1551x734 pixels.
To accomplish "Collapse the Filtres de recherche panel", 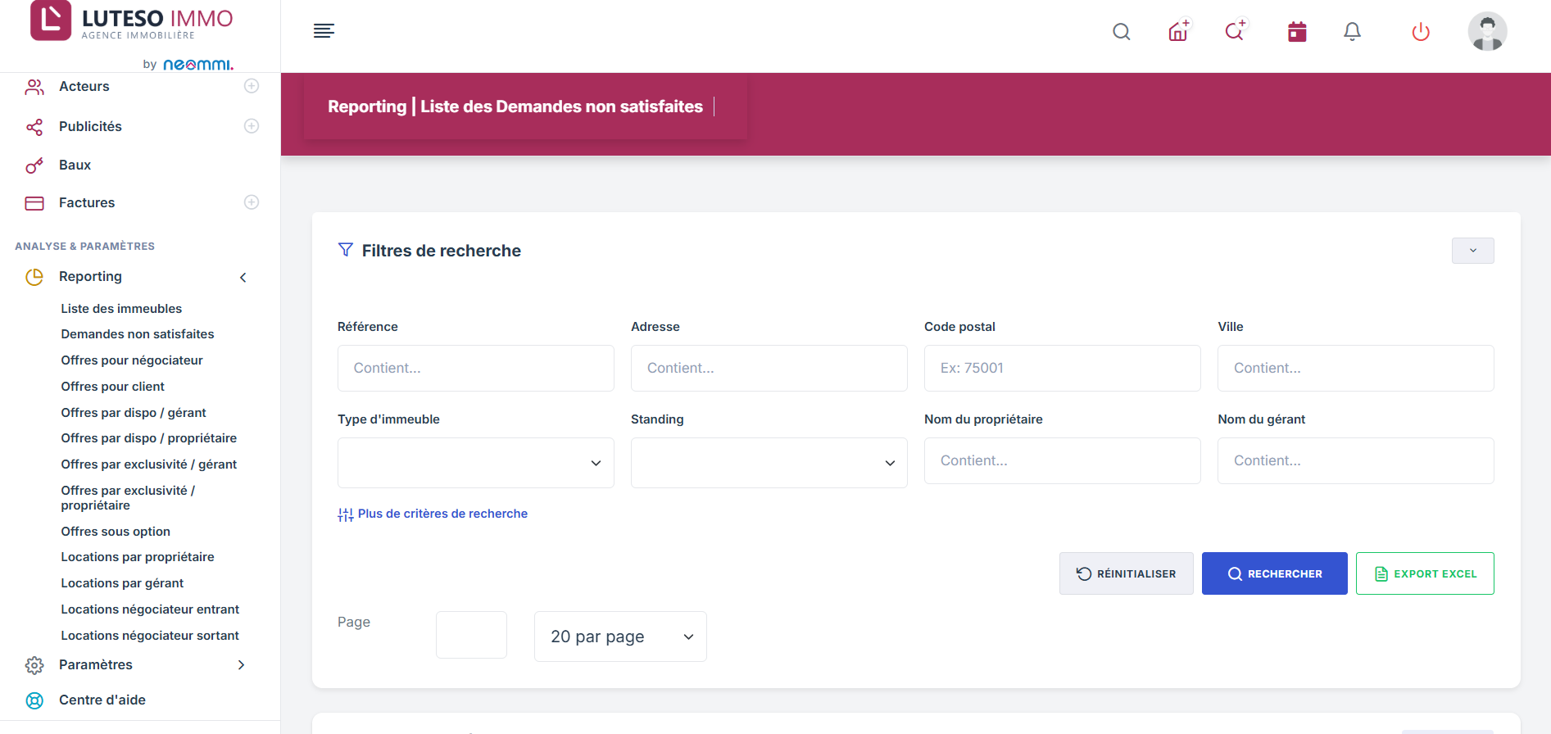I will pyautogui.click(x=1472, y=251).
